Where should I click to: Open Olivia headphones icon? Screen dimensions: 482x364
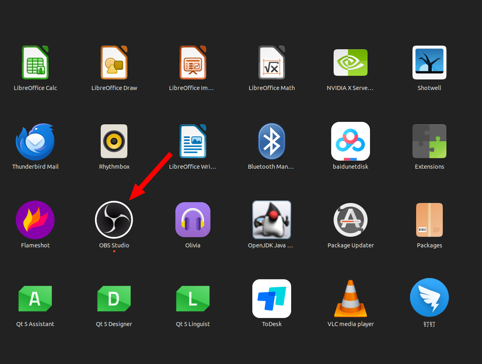193,220
